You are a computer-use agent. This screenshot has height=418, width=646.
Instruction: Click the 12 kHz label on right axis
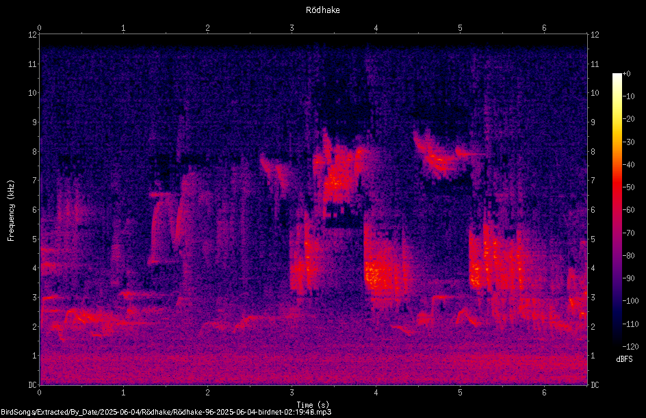(595, 35)
